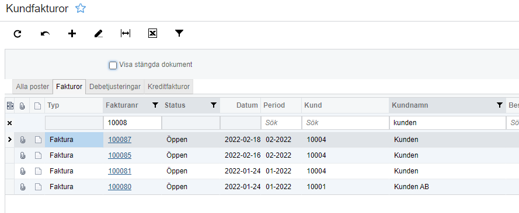The width and height of the screenshot is (519, 213).
Task: Click the undo arrow in toolbar
Action: pyautogui.click(x=45, y=33)
